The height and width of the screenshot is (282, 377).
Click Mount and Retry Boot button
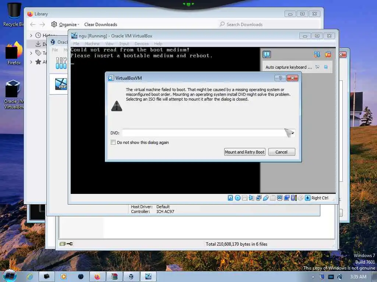click(244, 152)
